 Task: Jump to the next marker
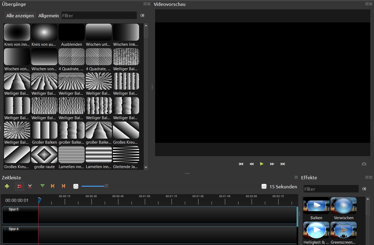pos(63,186)
